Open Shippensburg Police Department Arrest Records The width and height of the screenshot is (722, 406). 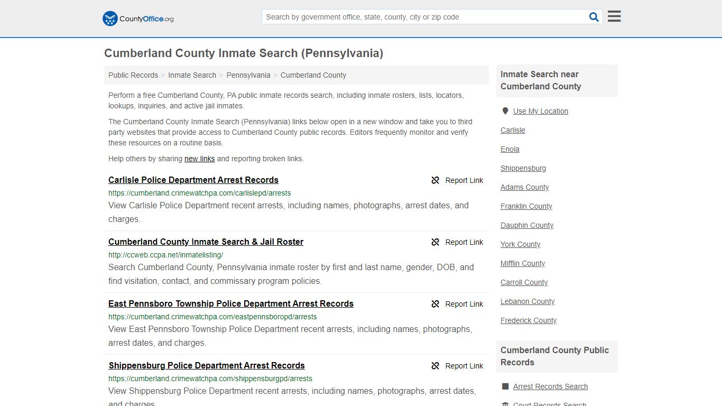(207, 365)
